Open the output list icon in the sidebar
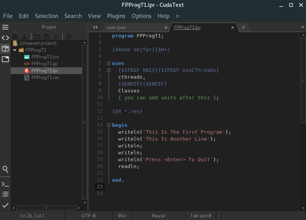 click(x=5, y=194)
